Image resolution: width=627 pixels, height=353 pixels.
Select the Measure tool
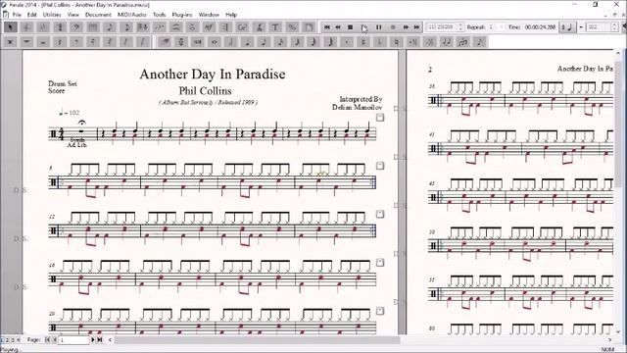coord(93,27)
